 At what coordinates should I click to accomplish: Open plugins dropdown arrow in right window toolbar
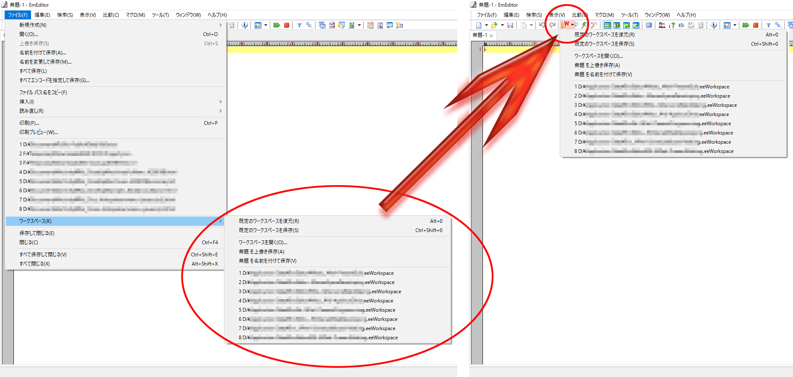pyautogui.click(x=735, y=25)
